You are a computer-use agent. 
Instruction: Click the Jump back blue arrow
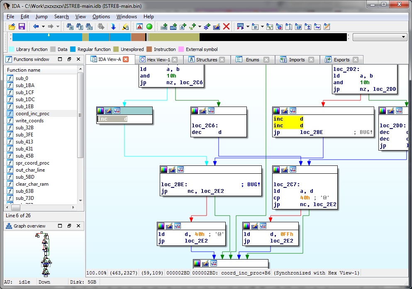tap(36, 27)
